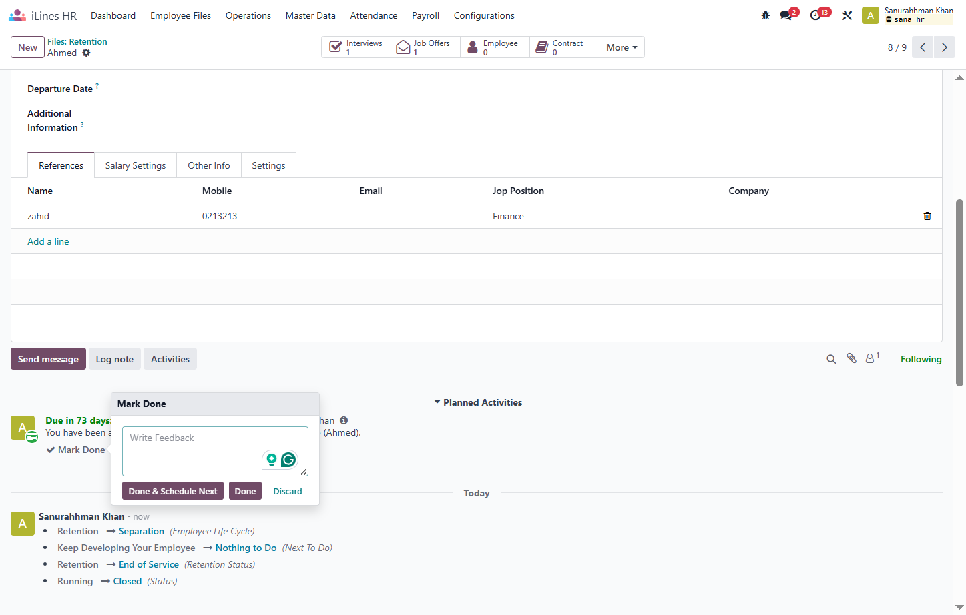This screenshot has height=615, width=966.
Task: Open the Master Data menu
Action: coord(310,15)
